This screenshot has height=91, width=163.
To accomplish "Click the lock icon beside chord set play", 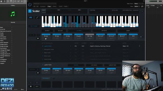I will tap(38, 35).
